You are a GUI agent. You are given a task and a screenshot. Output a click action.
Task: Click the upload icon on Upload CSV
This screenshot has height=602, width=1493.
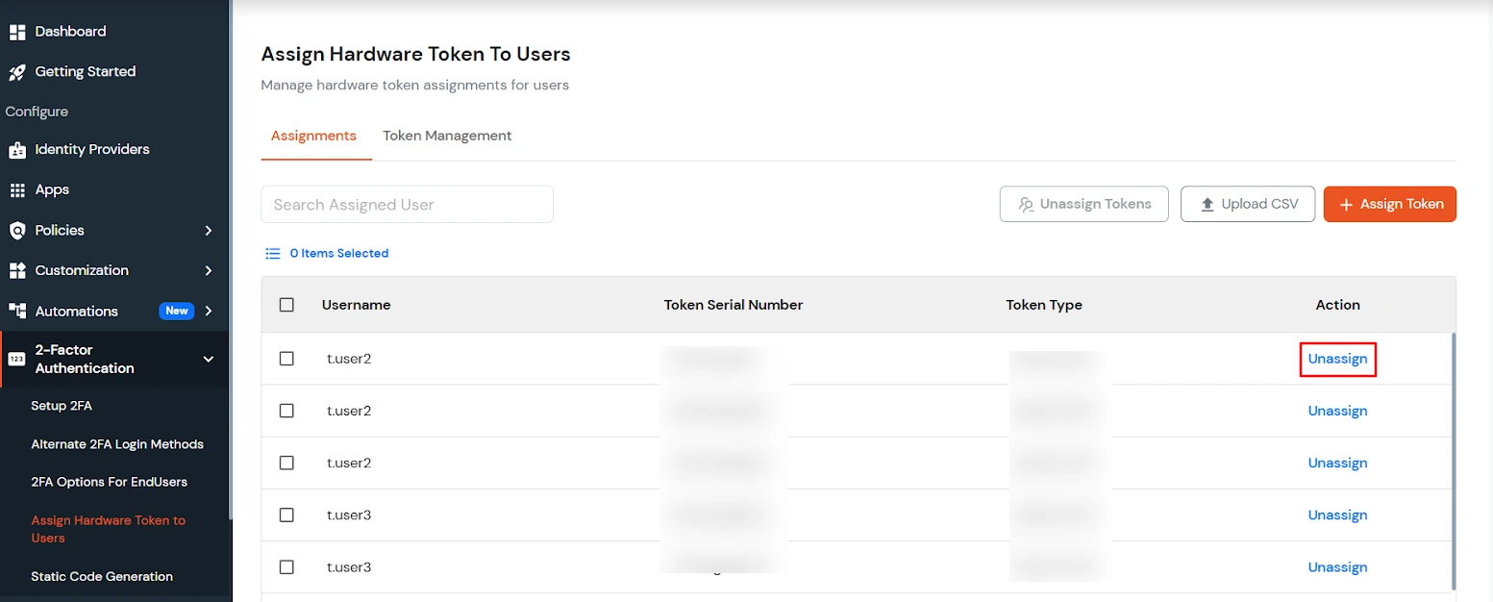point(1207,203)
